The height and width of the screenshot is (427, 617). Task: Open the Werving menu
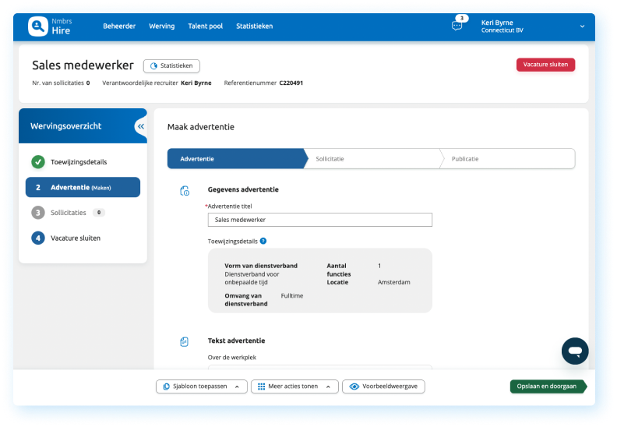coord(162,26)
